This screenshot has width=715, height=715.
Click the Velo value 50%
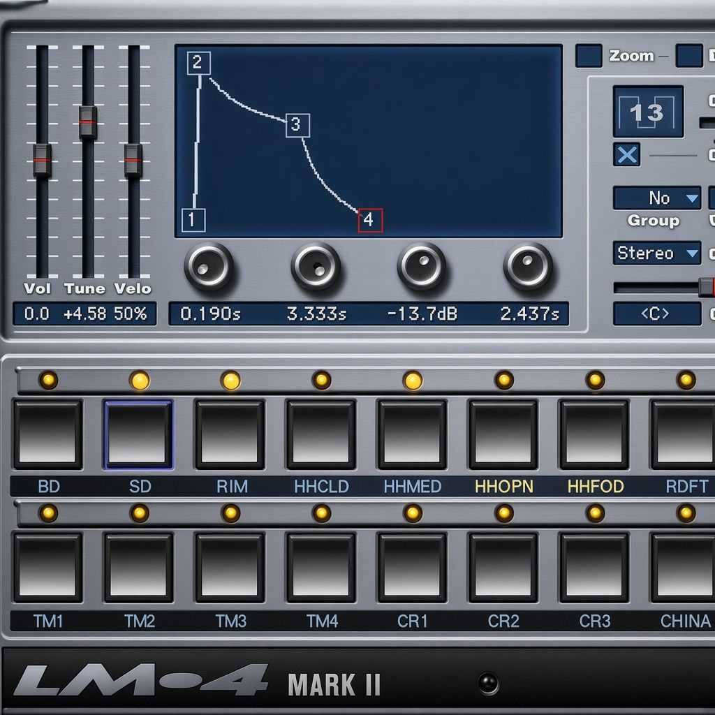pos(131,314)
